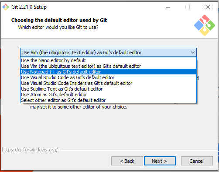The width and height of the screenshot is (219, 172).
Task: Click the disabled maximize window button
Action: pyautogui.click(x=188, y=7)
